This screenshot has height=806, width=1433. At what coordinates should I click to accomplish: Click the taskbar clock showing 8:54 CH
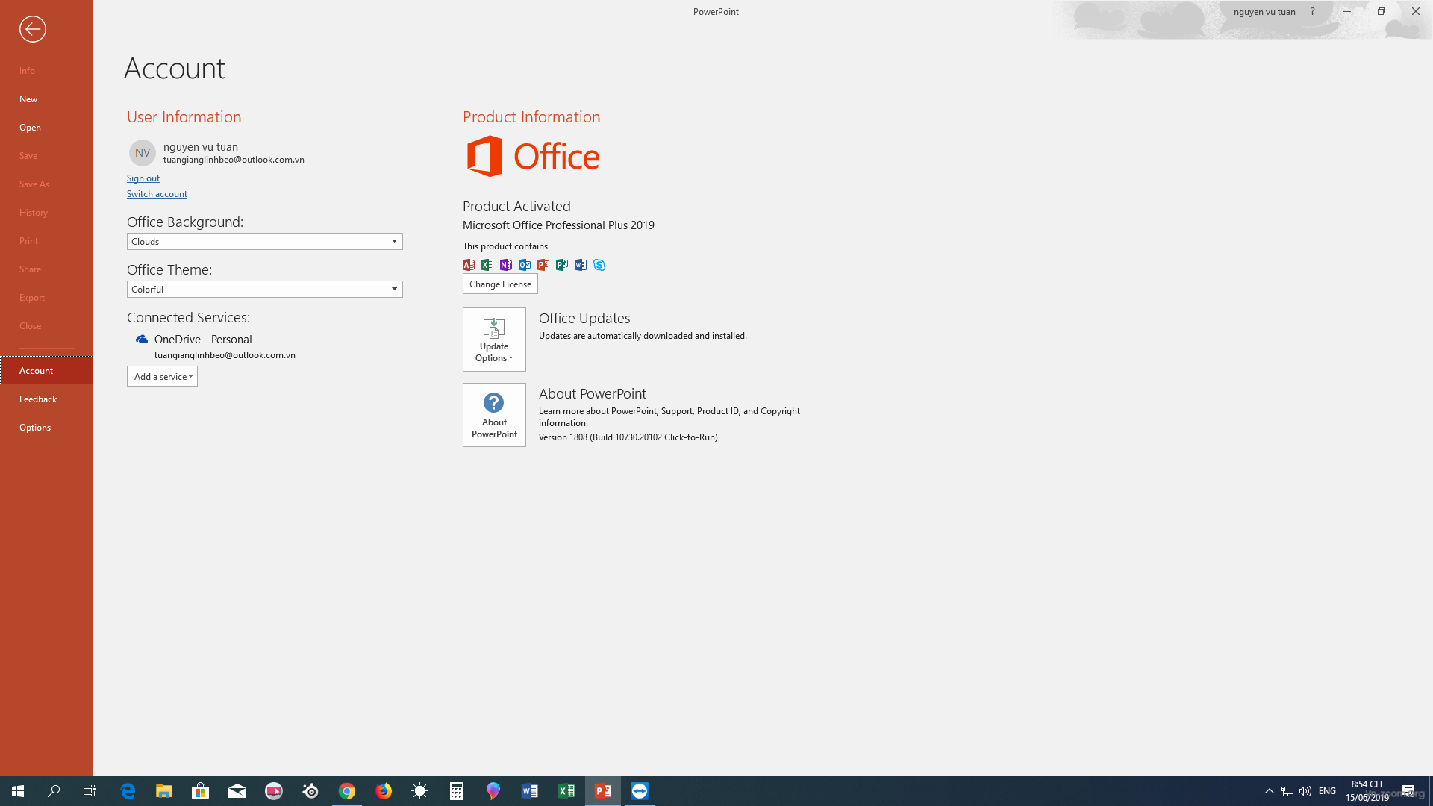click(1367, 791)
